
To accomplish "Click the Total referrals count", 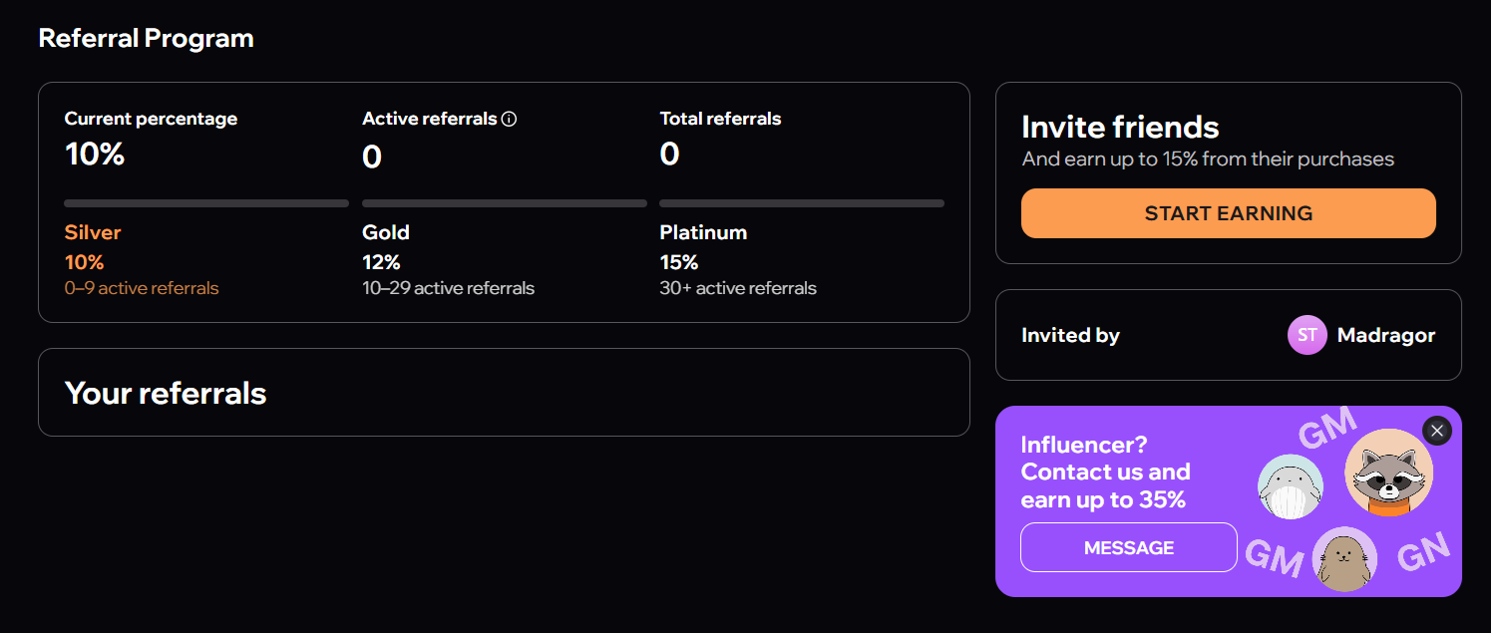I will (x=669, y=154).
